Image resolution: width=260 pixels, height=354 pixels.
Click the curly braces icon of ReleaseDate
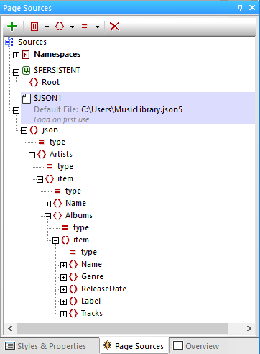coord(73,289)
